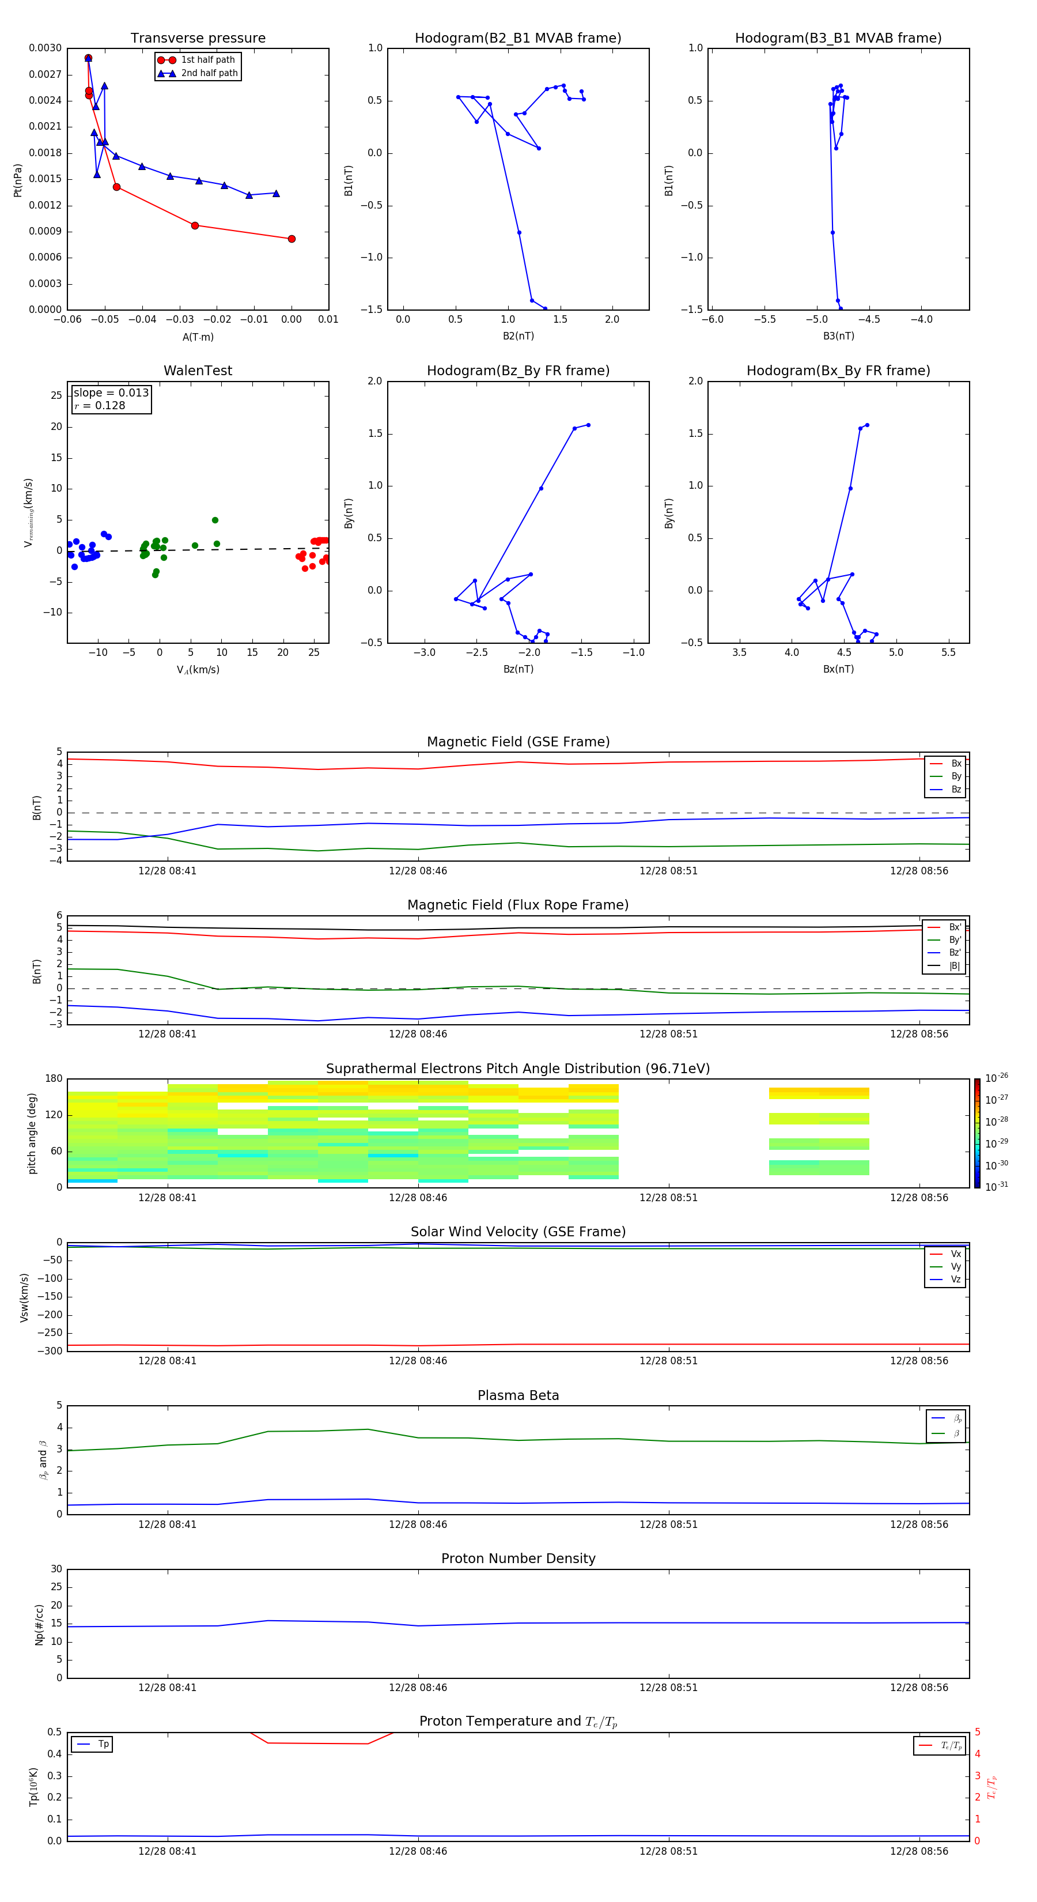Click the 'Hodogram(B2_B1 MVAB frame)' title
The image size is (1037, 1902).
[x=518, y=37]
